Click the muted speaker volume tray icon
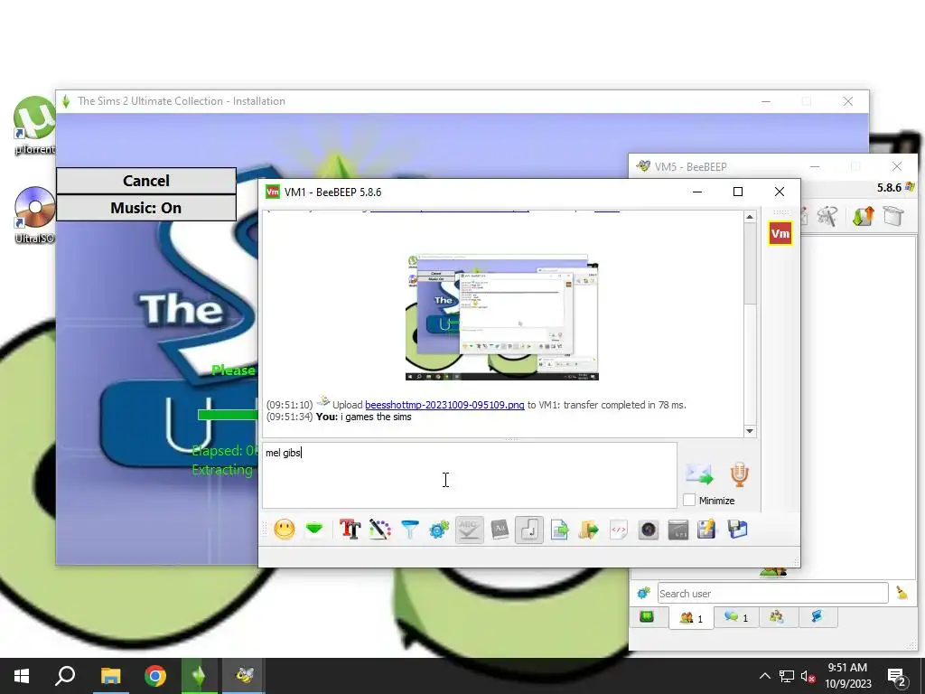The height and width of the screenshot is (694, 925). click(x=808, y=676)
